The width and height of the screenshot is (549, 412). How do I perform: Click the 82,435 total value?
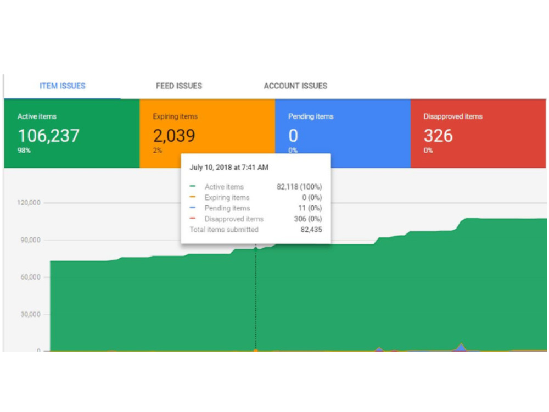tap(311, 230)
